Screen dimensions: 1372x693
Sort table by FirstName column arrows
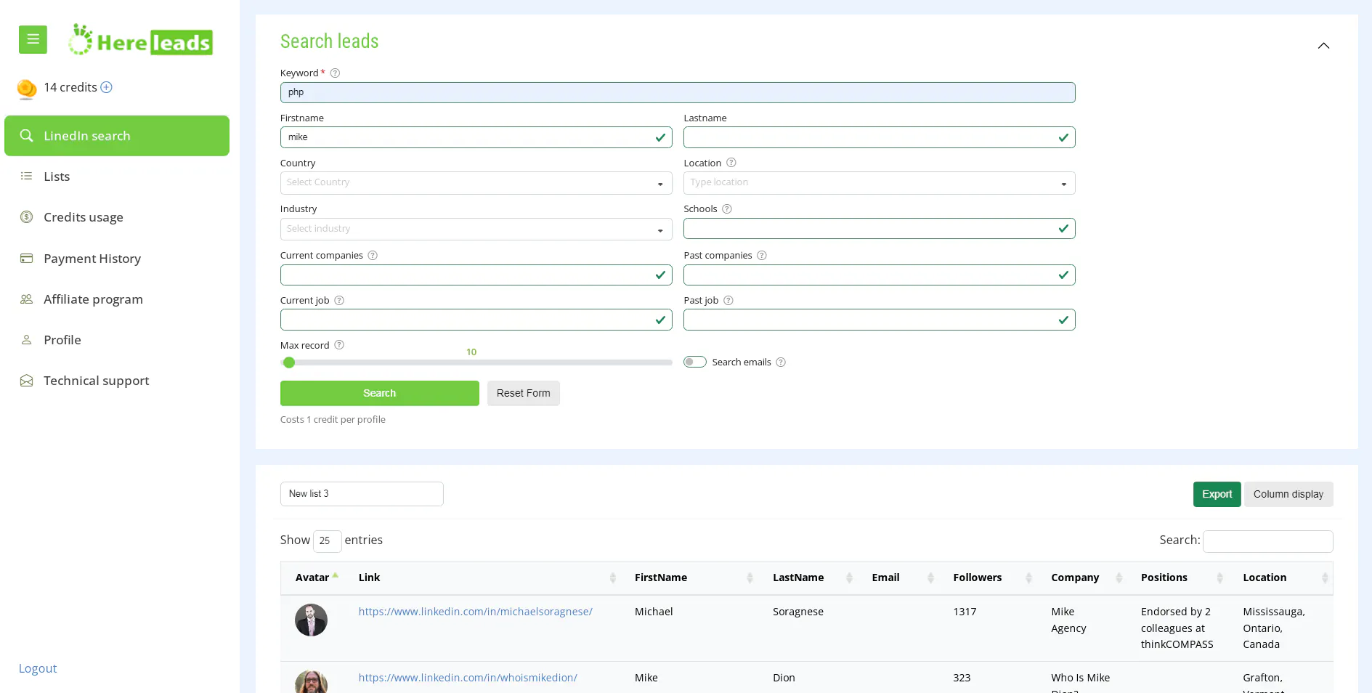(x=750, y=578)
